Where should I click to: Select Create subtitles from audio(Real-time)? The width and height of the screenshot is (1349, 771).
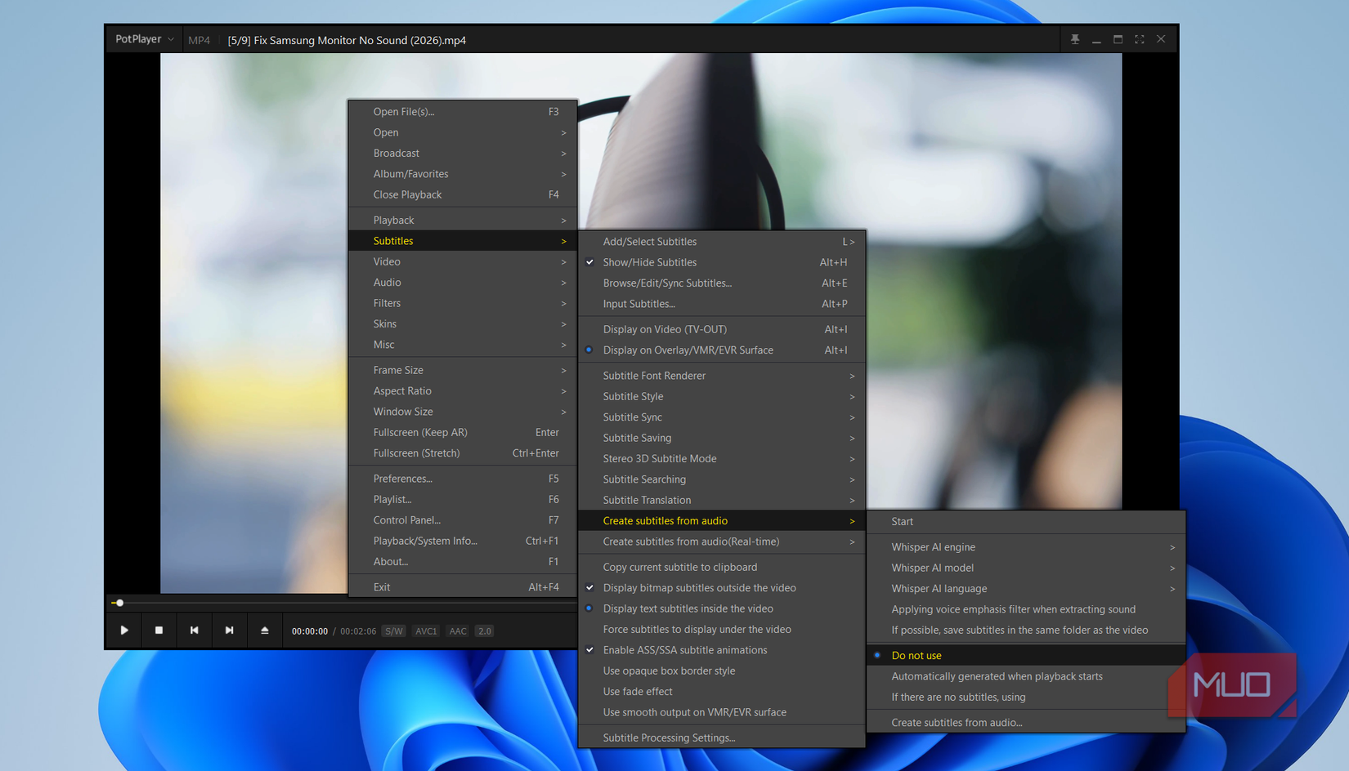pyautogui.click(x=692, y=541)
